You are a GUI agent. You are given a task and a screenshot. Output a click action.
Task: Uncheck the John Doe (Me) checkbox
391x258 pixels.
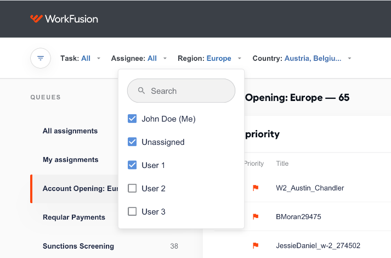click(132, 119)
